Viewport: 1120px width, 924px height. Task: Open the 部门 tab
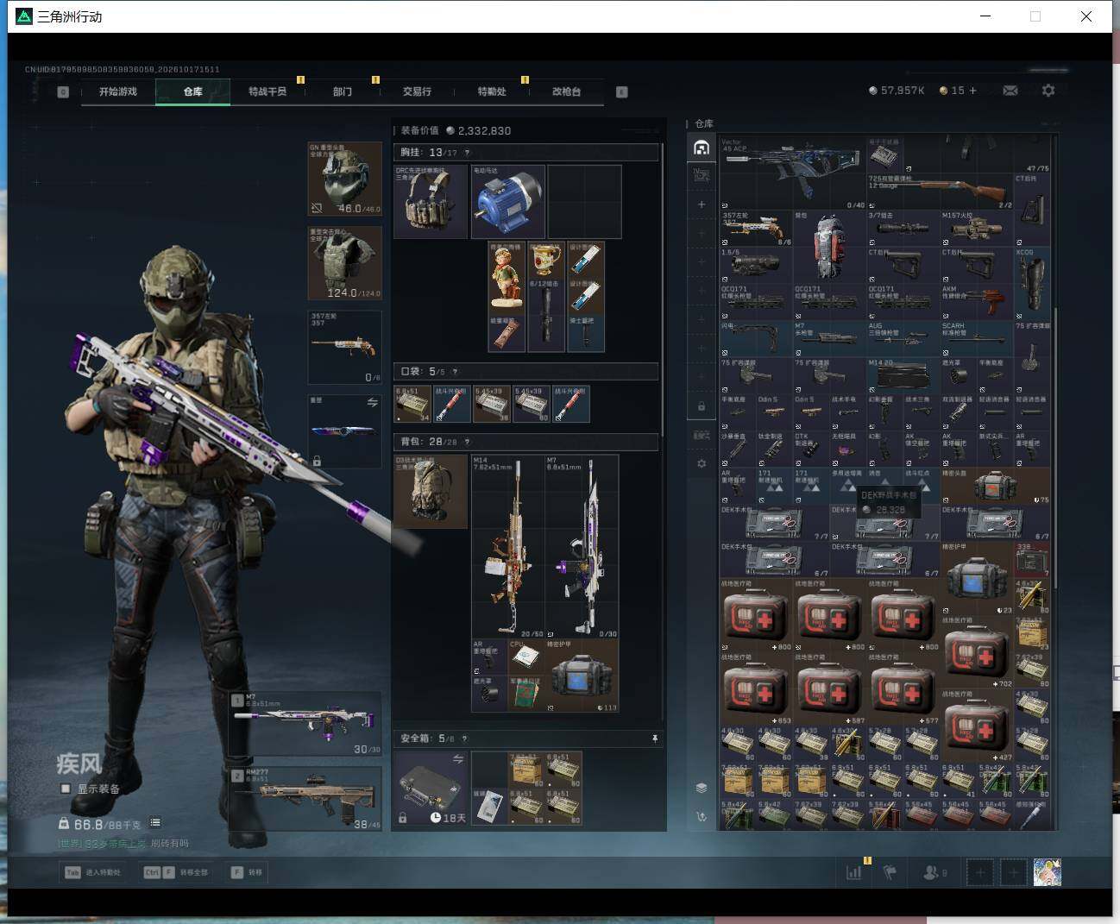pyautogui.click(x=343, y=91)
